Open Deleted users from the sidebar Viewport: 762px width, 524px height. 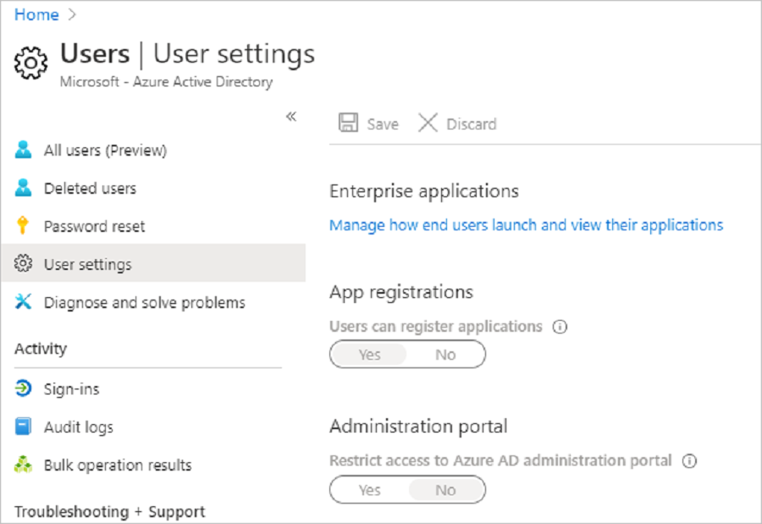pos(90,188)
